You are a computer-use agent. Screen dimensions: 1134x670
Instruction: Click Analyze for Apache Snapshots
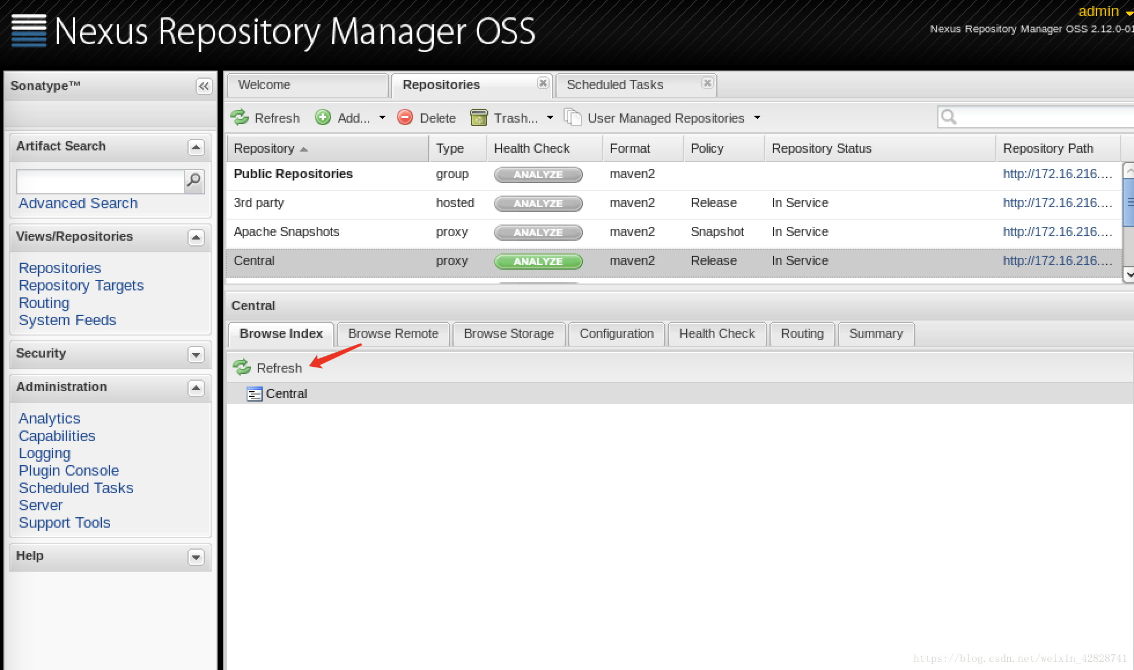coord(538,233)
